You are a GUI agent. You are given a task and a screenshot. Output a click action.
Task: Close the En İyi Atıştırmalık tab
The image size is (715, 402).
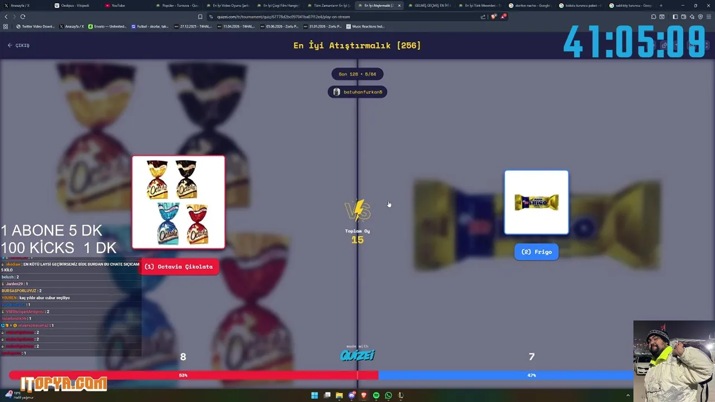pyautogui.click(x=399, y=6)
